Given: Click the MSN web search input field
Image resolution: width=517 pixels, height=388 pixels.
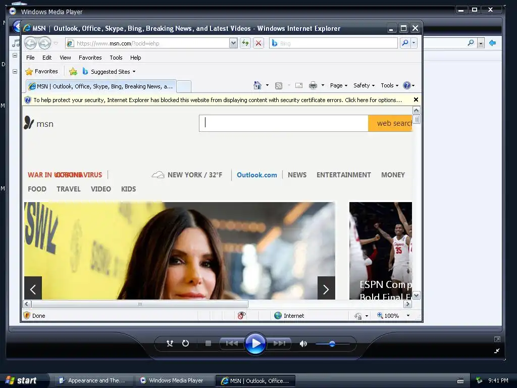Looking at the screenshot, I should pyautogui.click(x=284, y=123).
